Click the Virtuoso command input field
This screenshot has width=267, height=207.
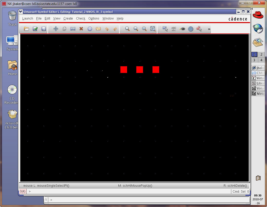pyautogui.click(x=129, y=191)
